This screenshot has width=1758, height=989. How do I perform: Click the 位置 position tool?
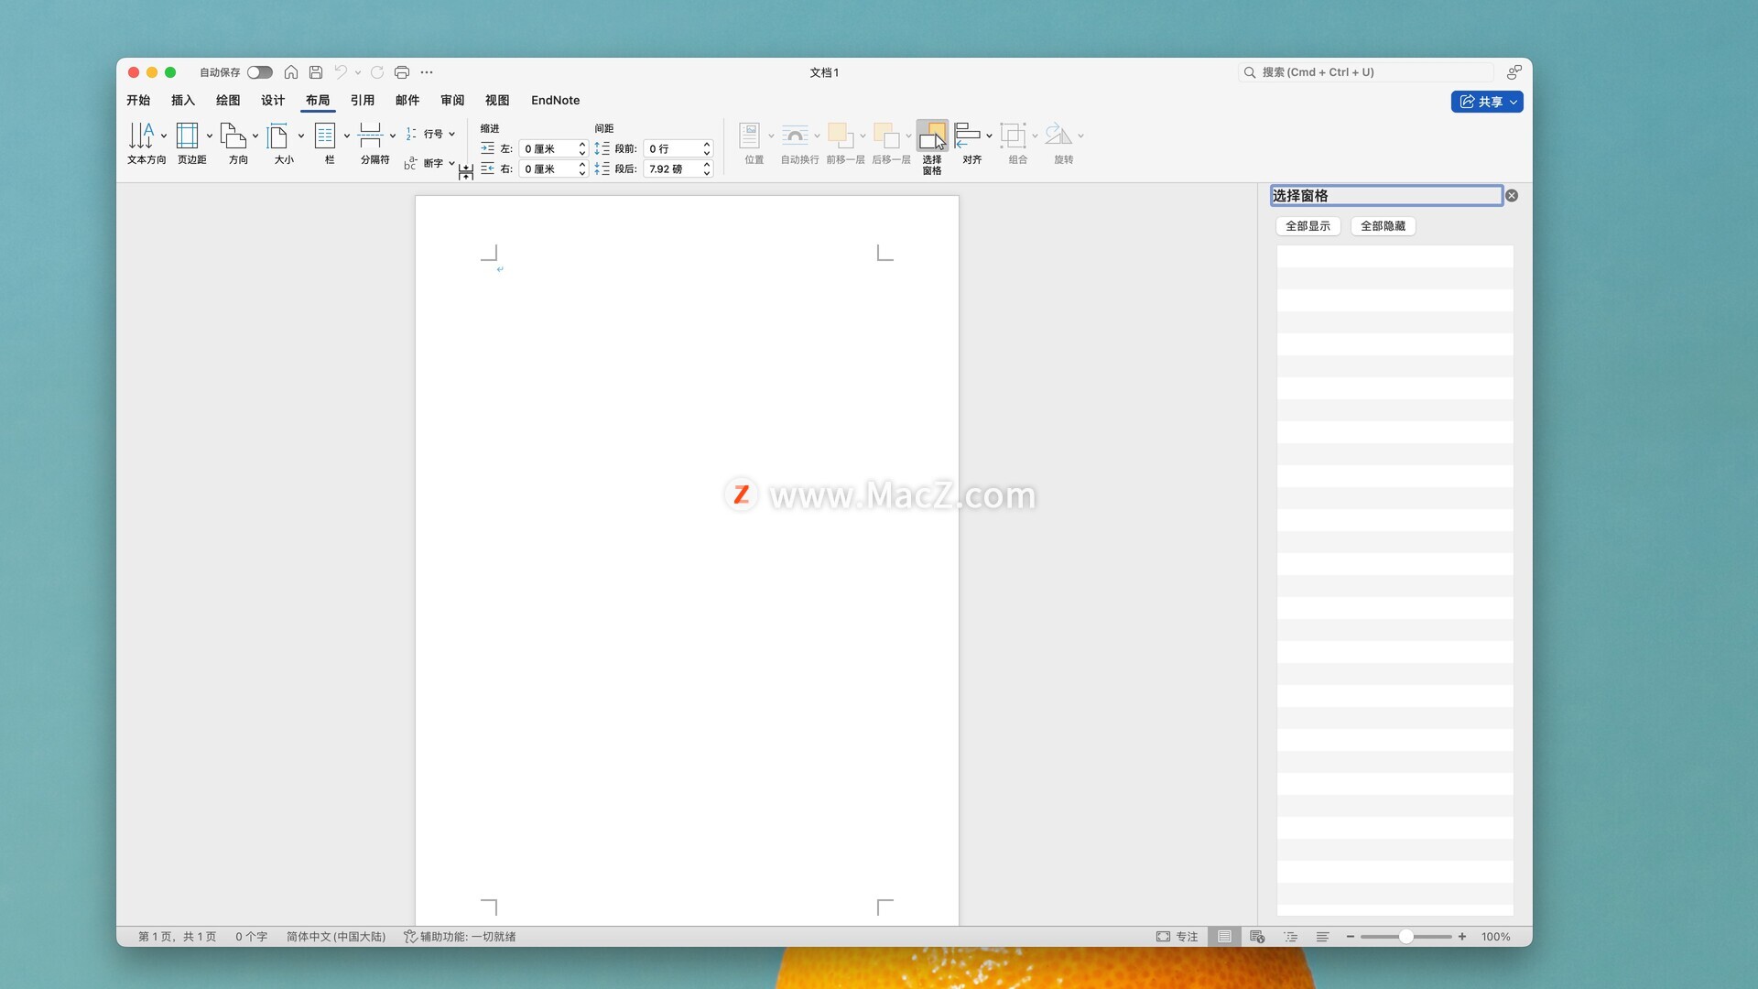click(754, 143)
